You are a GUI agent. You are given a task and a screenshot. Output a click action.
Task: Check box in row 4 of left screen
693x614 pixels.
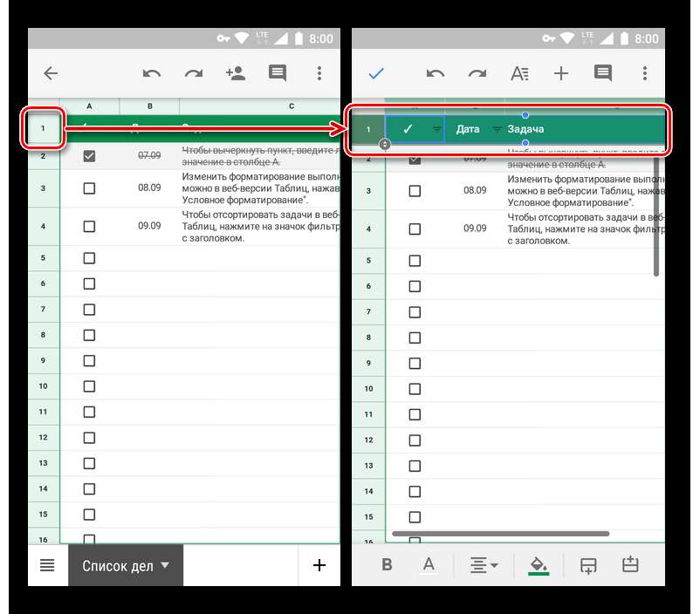[89, 227]
